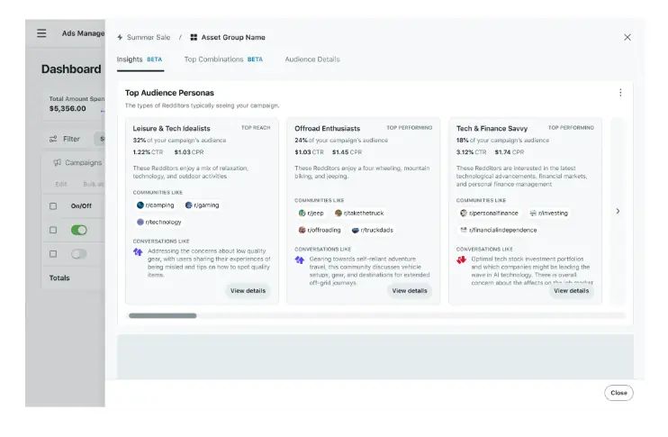Image resolution: width=668 pixels, height=437 pixels.
Task: Click the Dashboard heading
Action: (x=71, y=69)
